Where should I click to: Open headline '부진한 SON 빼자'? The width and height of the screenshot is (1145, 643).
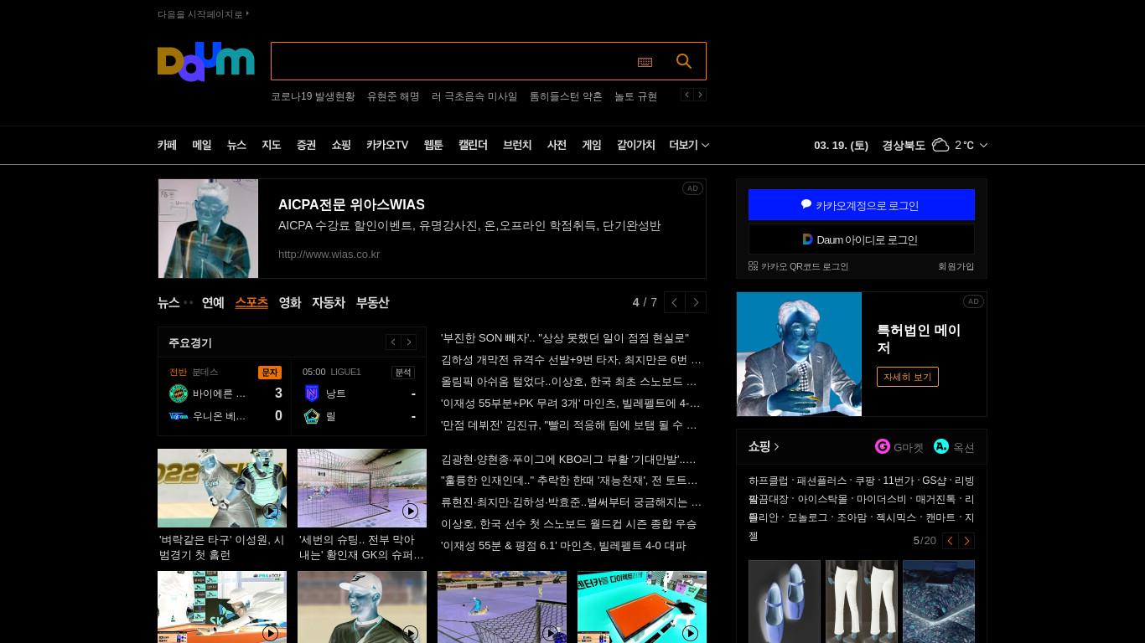(565, 338)
